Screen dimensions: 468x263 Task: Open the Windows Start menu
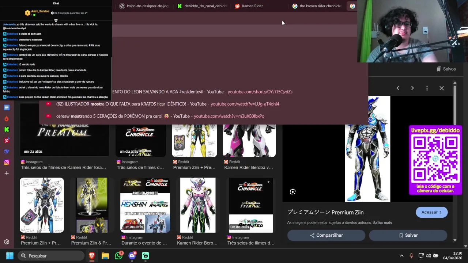coord(10,256)
